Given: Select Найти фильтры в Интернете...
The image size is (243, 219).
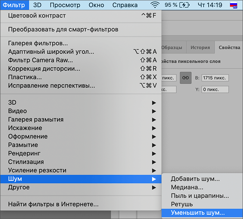Looking at the screenshot, I should pos(81,204).
